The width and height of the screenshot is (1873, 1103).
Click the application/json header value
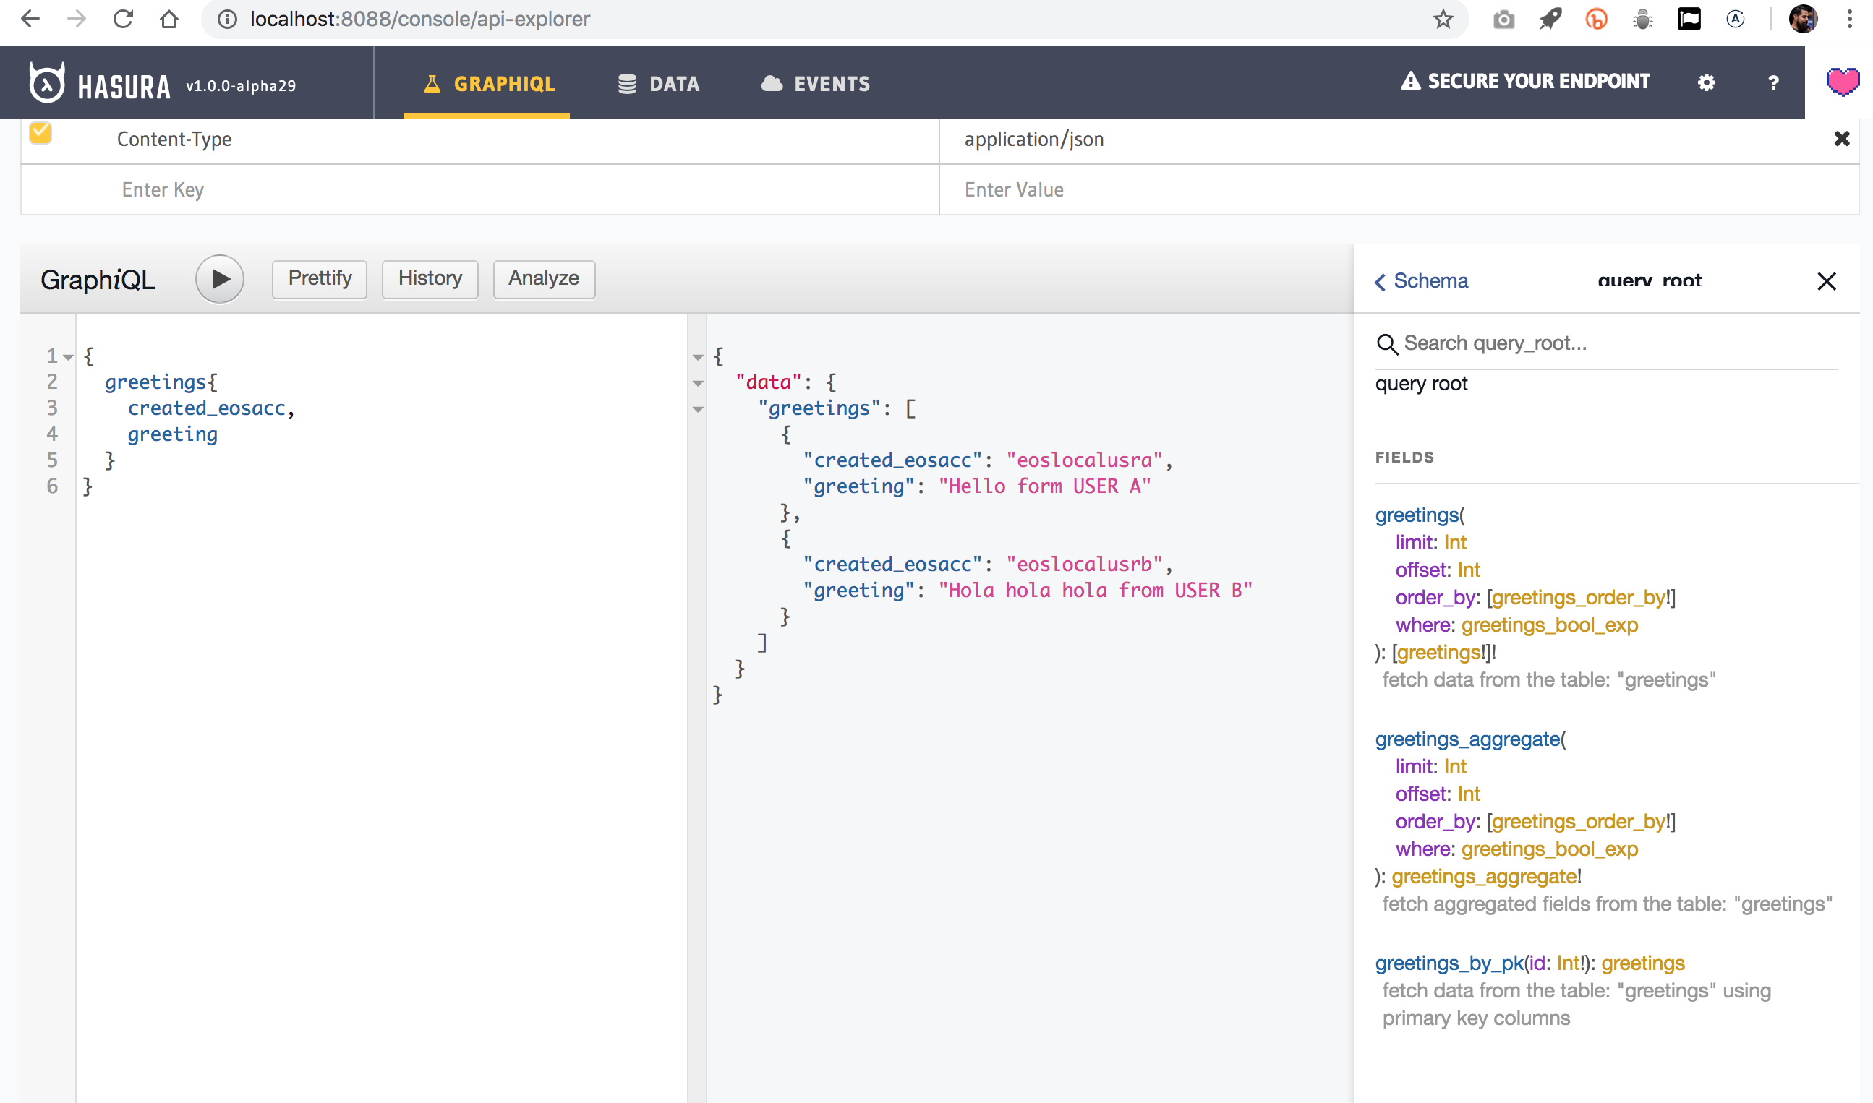pyautogui.click(x=1033, y=140)
